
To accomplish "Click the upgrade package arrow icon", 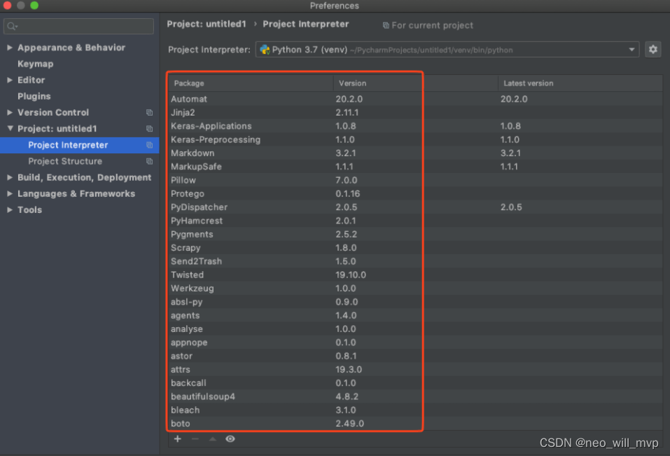I will 212,438.
